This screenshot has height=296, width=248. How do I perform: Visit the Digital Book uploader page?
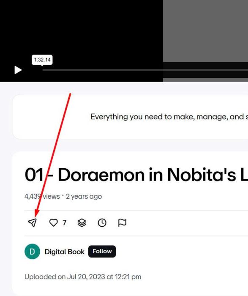coord(65,252)
